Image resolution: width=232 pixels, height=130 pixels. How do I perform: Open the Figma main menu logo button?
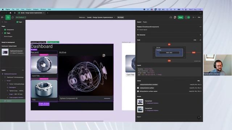pyautogui.click(x=2, y=17)
